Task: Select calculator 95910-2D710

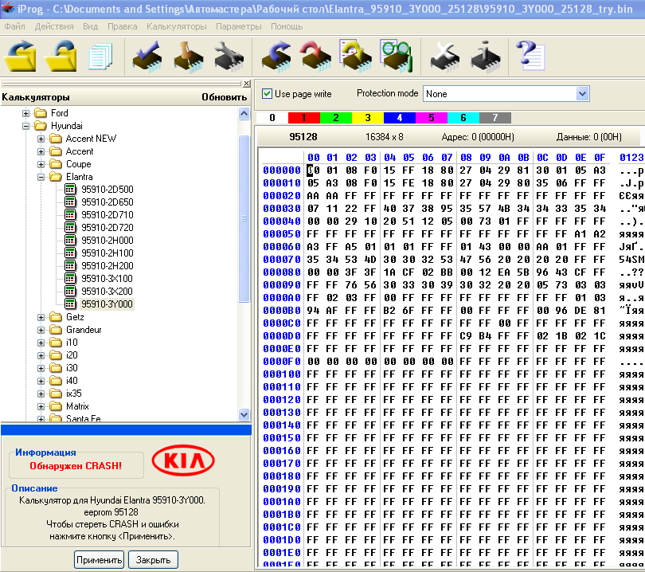Action: (x=107, y=215)
